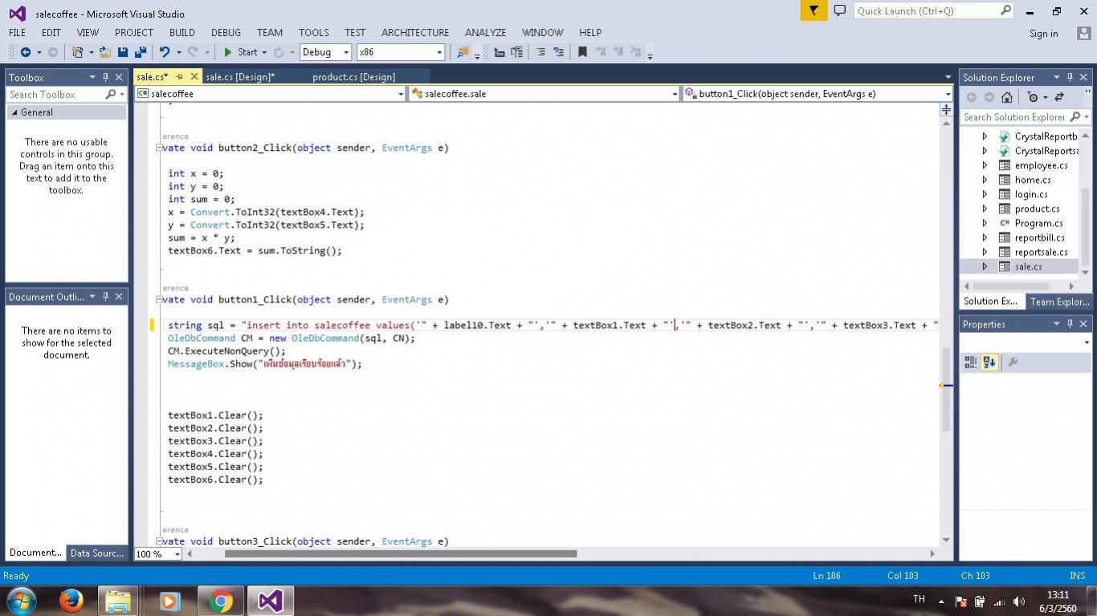Screen dimensions: 1097x616
Task: Open the DEBUG menu
Action: (x=226, y=33)
